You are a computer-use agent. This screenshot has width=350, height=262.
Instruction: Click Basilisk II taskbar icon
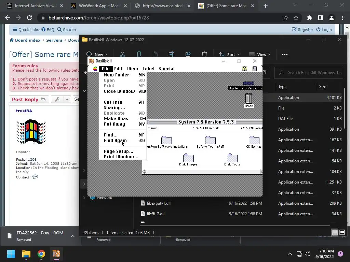click(56, 254)
